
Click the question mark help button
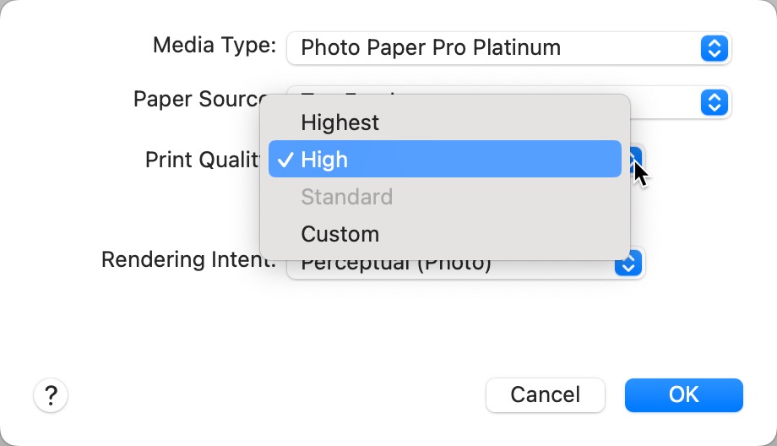pyautogui.click(x=51, y=394)
